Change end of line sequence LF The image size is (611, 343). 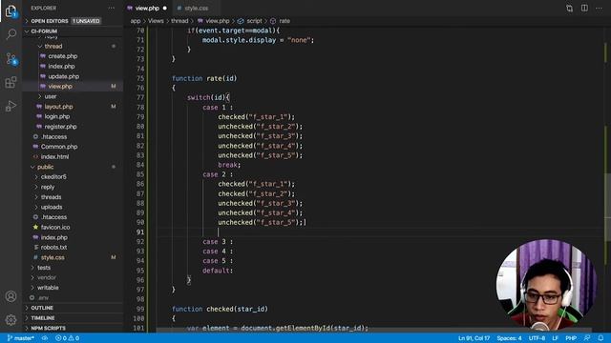coord(555,338)
